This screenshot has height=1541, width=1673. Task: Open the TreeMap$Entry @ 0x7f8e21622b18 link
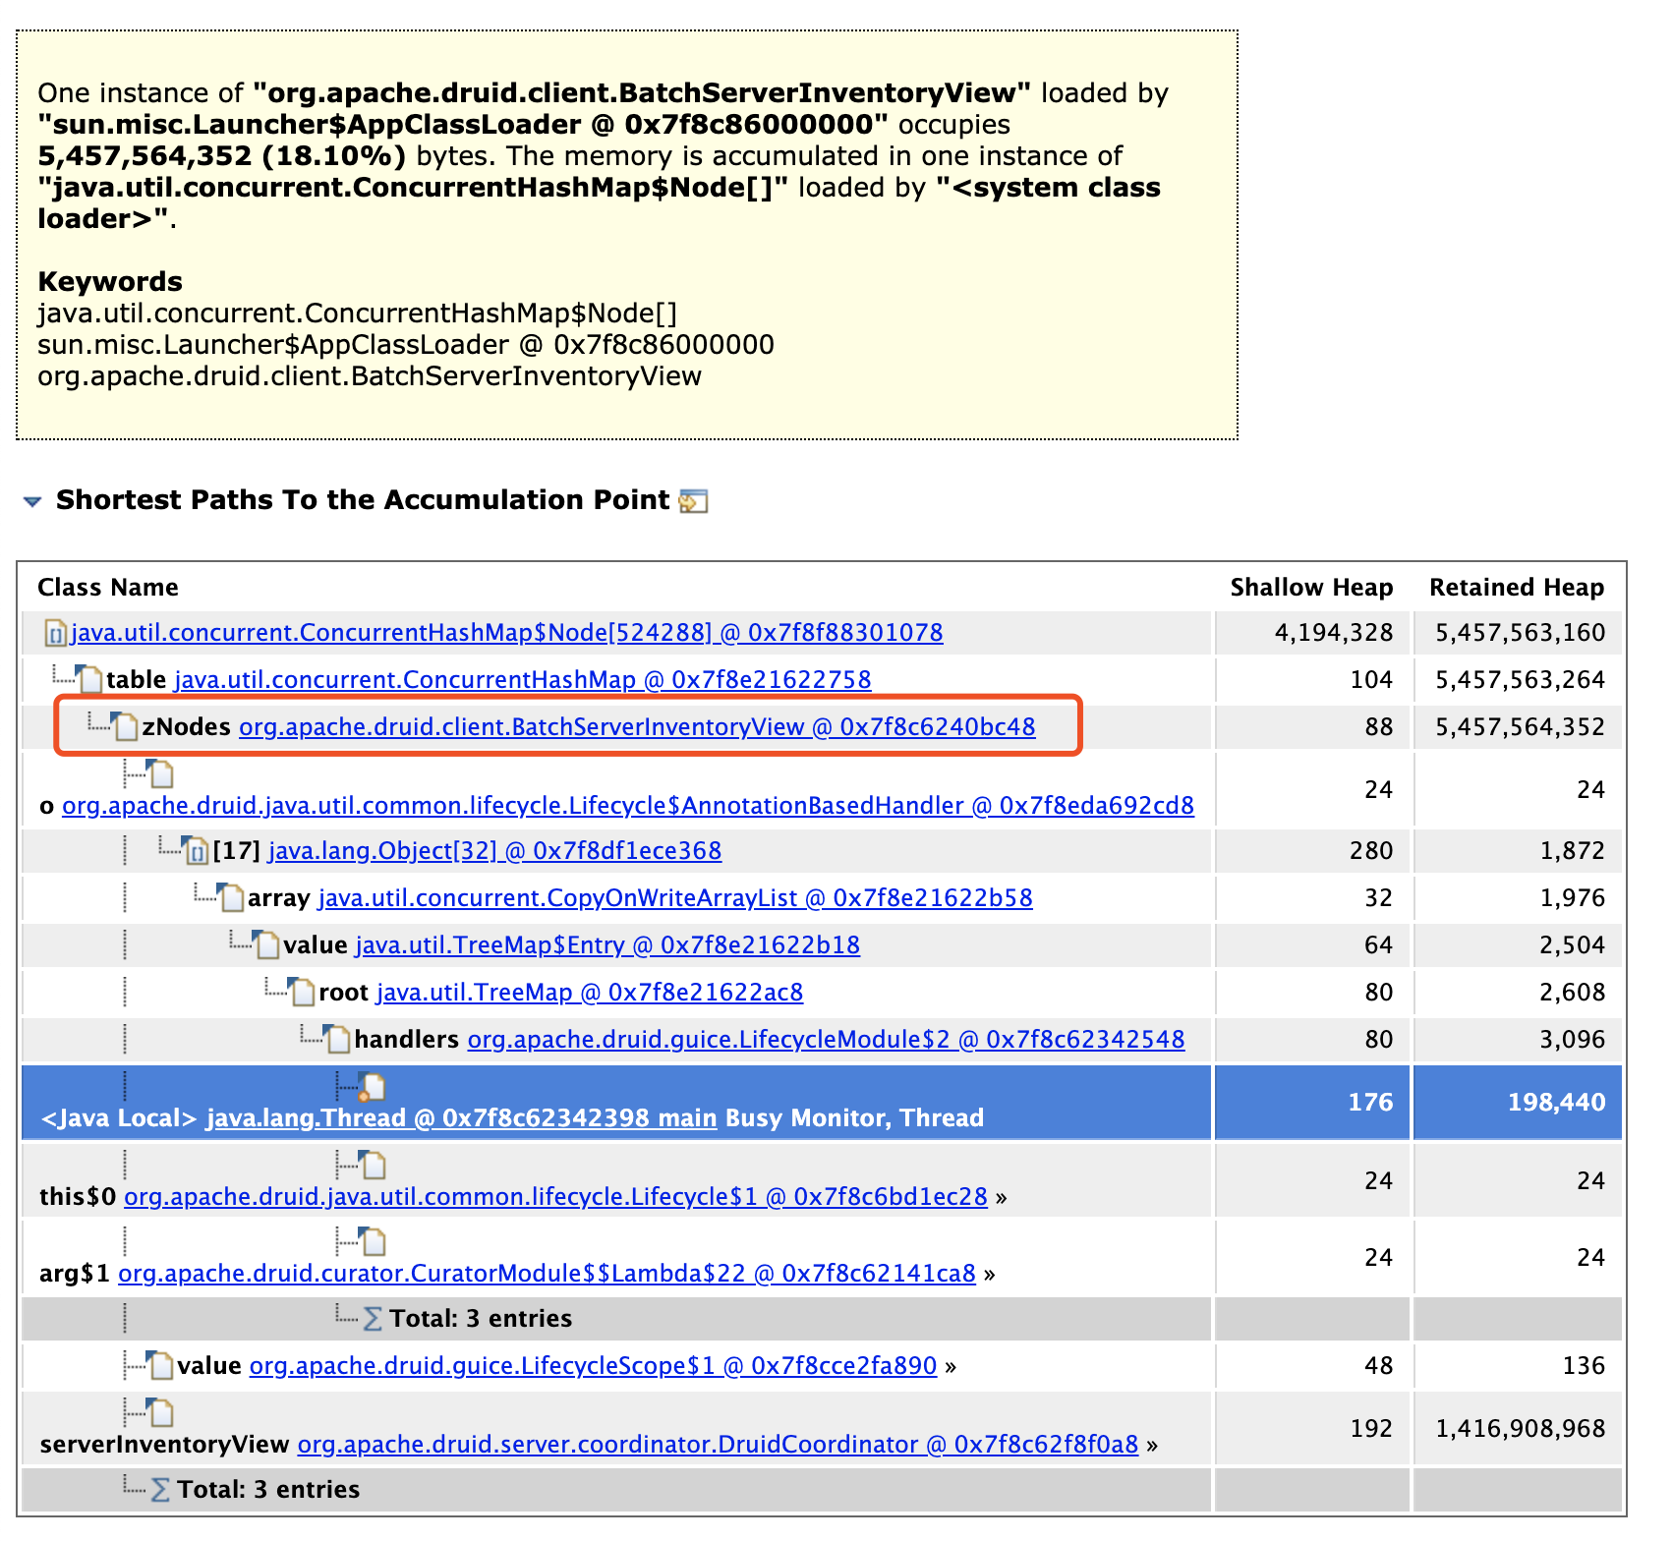[x=607, y=945]
